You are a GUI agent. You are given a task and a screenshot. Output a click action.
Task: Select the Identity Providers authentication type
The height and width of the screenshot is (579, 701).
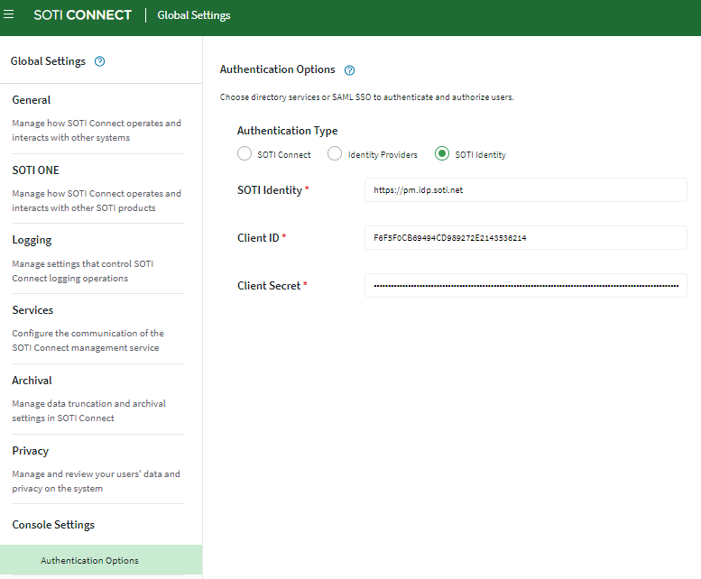[335, 153]
